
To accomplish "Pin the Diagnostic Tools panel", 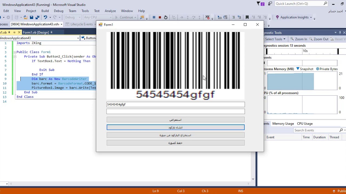I will [x=340, y=33].
